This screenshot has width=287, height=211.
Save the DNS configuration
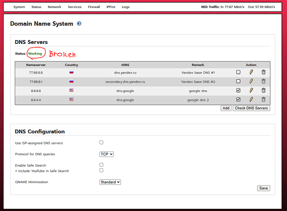pyautogui.click(x=263, y=188)
